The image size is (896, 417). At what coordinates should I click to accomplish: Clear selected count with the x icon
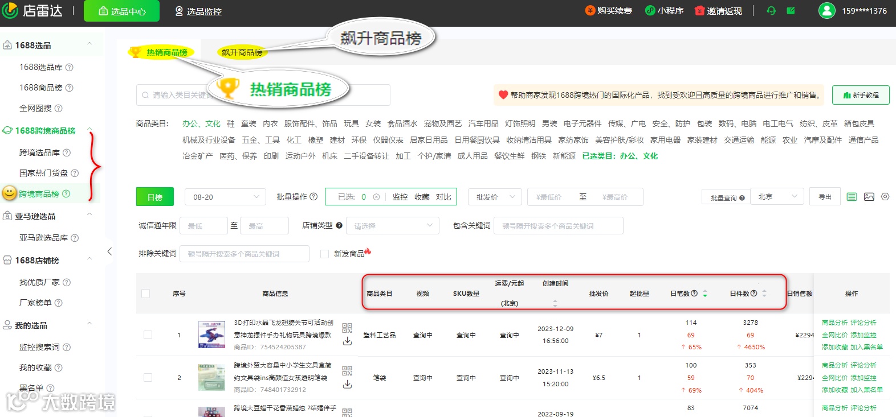coord(376,197)
